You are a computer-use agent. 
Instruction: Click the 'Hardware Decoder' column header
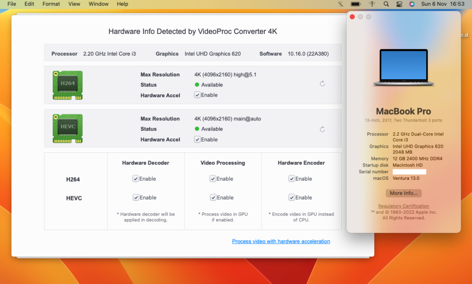pyautogui.click(x=146, y=163)
